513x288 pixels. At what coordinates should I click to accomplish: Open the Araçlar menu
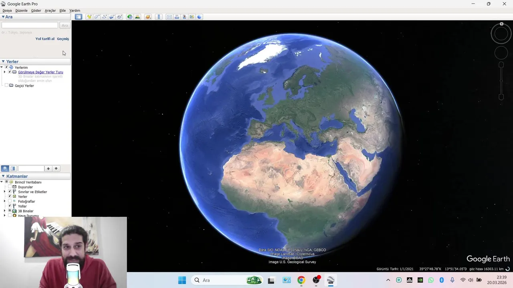point(50,10)
